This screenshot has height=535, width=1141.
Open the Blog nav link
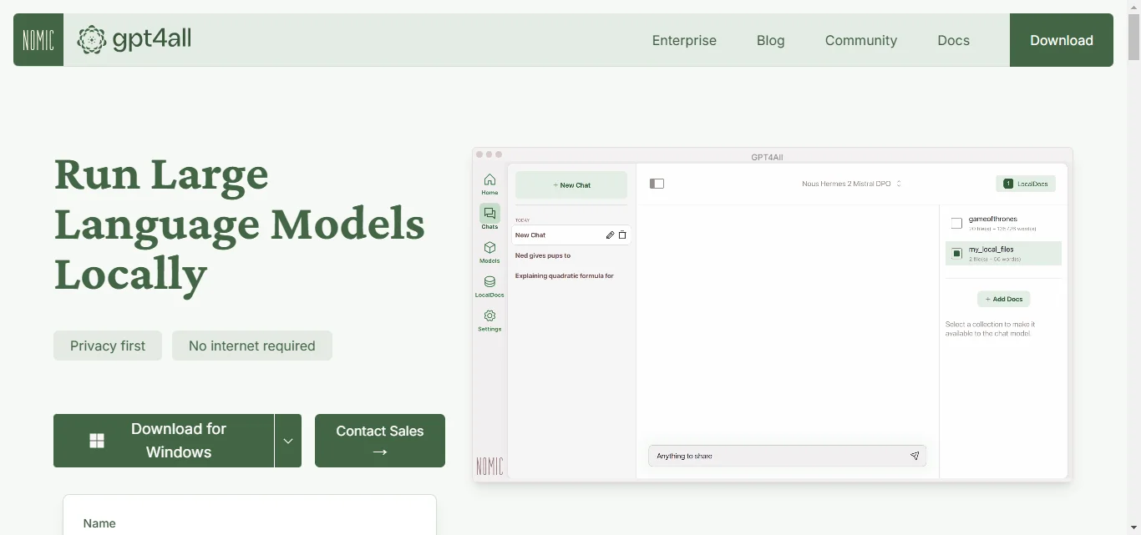click(x=770, y=40)
